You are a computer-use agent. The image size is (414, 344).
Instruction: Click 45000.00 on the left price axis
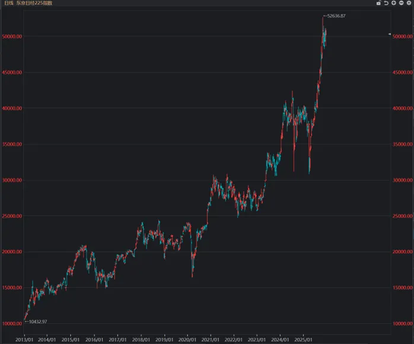[x=12, y=72]
